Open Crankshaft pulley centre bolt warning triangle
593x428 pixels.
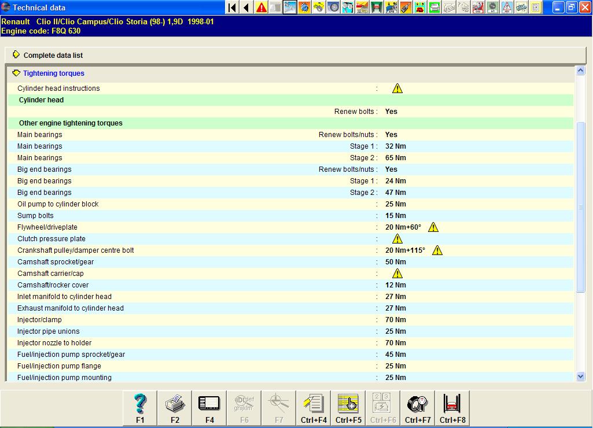coord(437,250)
